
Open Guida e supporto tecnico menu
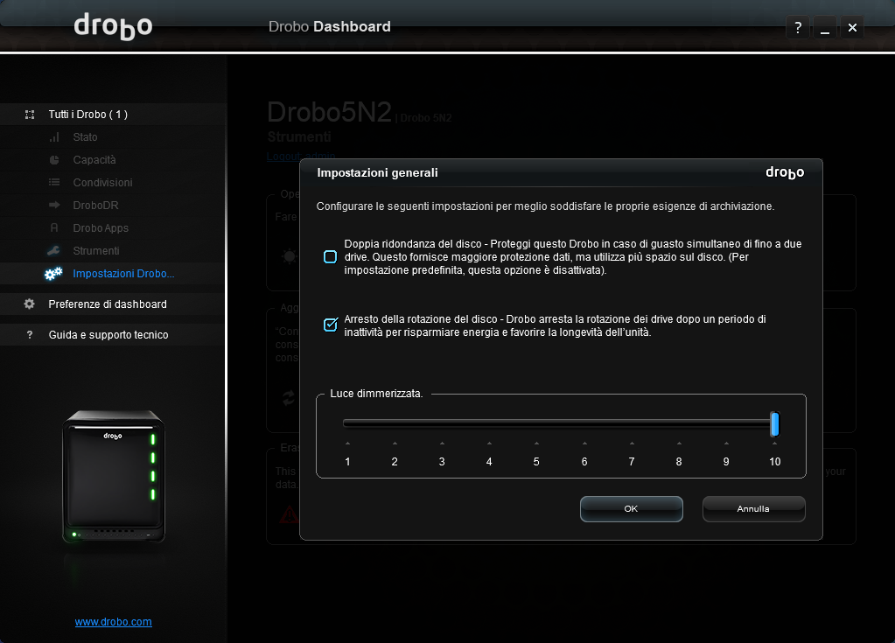pos(108,335)
